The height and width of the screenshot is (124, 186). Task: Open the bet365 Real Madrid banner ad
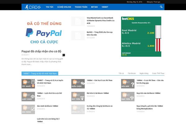(141, 37)
